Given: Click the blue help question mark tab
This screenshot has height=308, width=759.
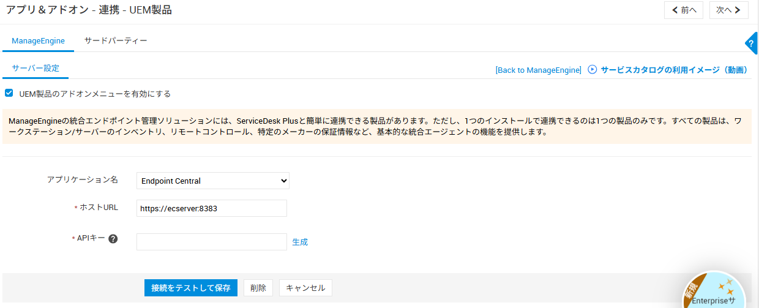Looking at the screenshot, I should [x=752, y=43].
